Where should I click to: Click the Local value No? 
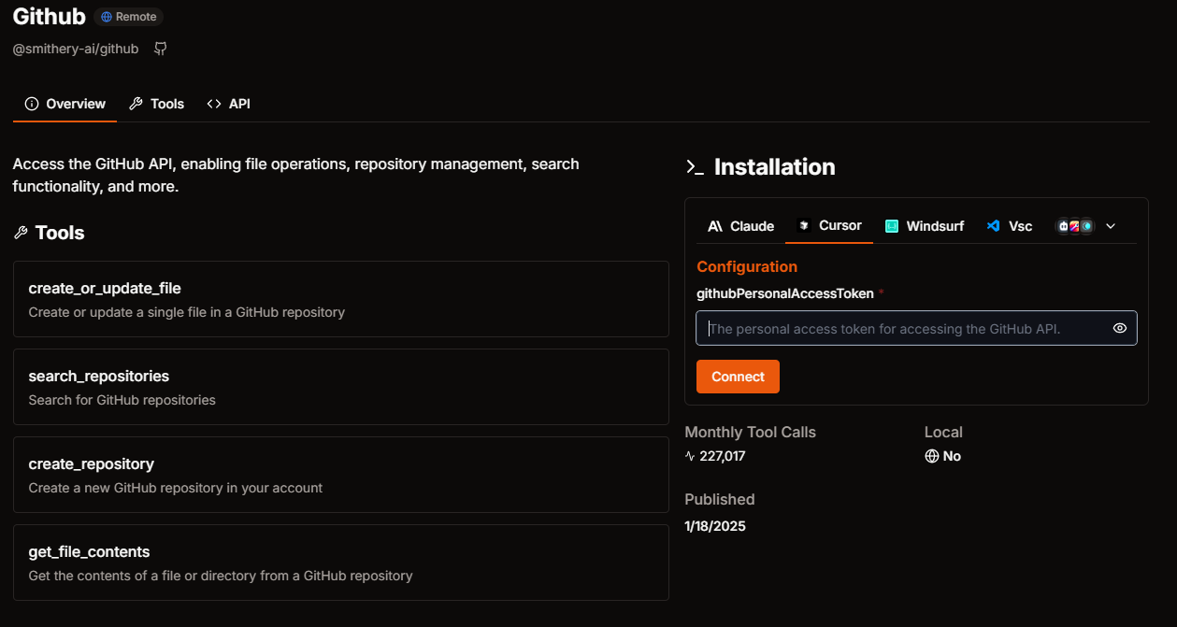click(x=952, y=457)
